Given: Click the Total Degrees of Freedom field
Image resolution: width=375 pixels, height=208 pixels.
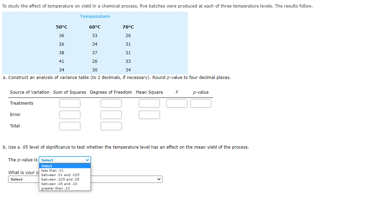Looking at the screenshot, I should 111,126.
